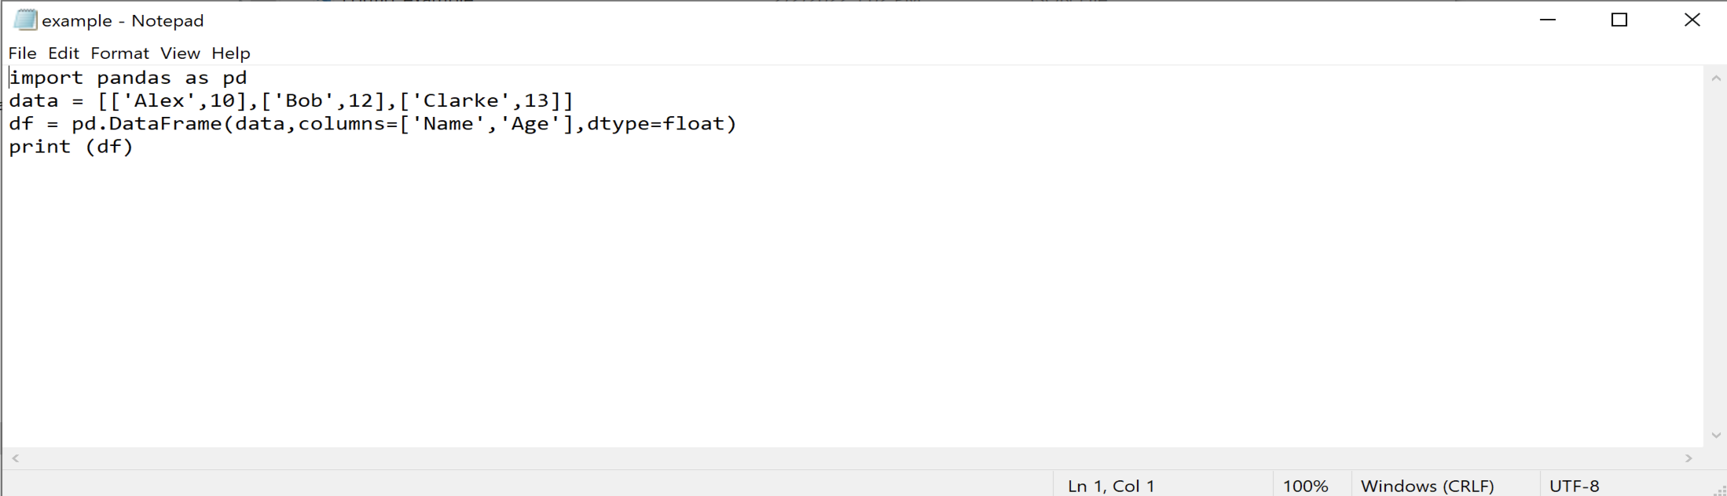Click the 'Ln 1, Col 1' status indicator
The height and width of the screenshot is (496, 1727).
pos(1111,486)
